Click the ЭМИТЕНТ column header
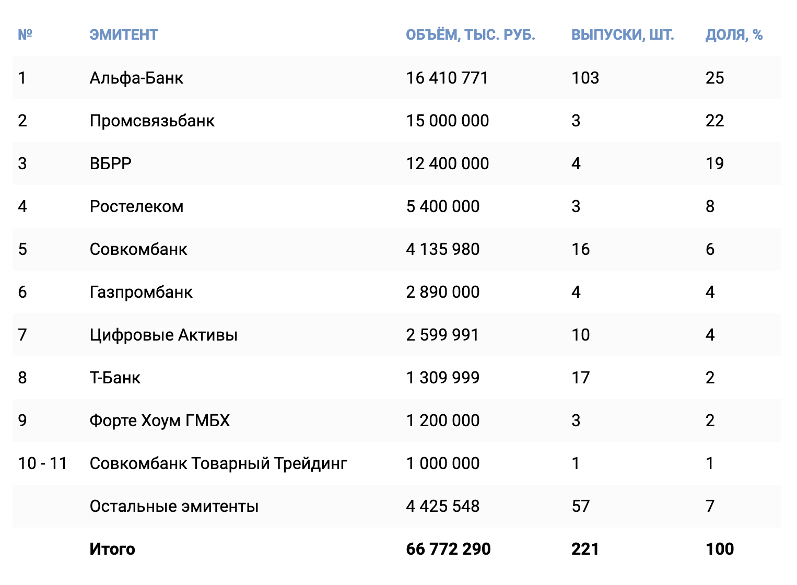Viewport: 797px width, 585px height. point(123,35)
